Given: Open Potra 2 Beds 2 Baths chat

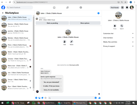Looking at the screenshot, I should [x=16, y=46].
